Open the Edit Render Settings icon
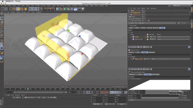Image resolution: width=193 pixels, height=108 pixels. pyautogui.click(x=53, y=9)
